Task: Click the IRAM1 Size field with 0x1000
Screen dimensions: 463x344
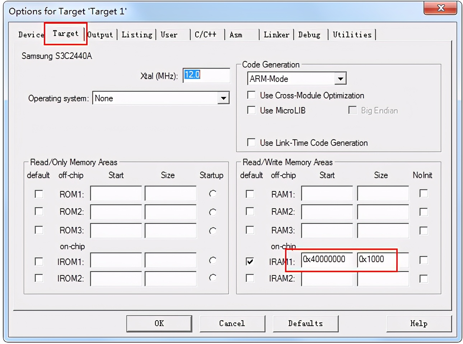Action: 383,260
